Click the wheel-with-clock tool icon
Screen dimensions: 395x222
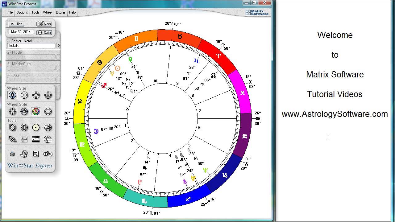[x=48, y=127]
